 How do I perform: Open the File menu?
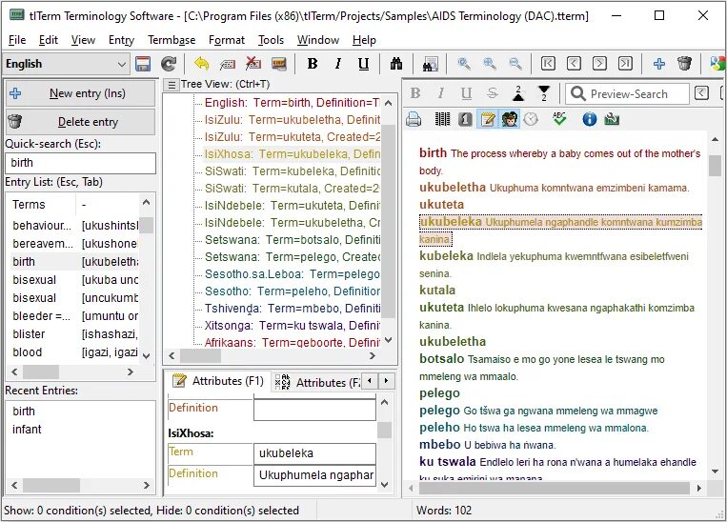pos(17,40)
